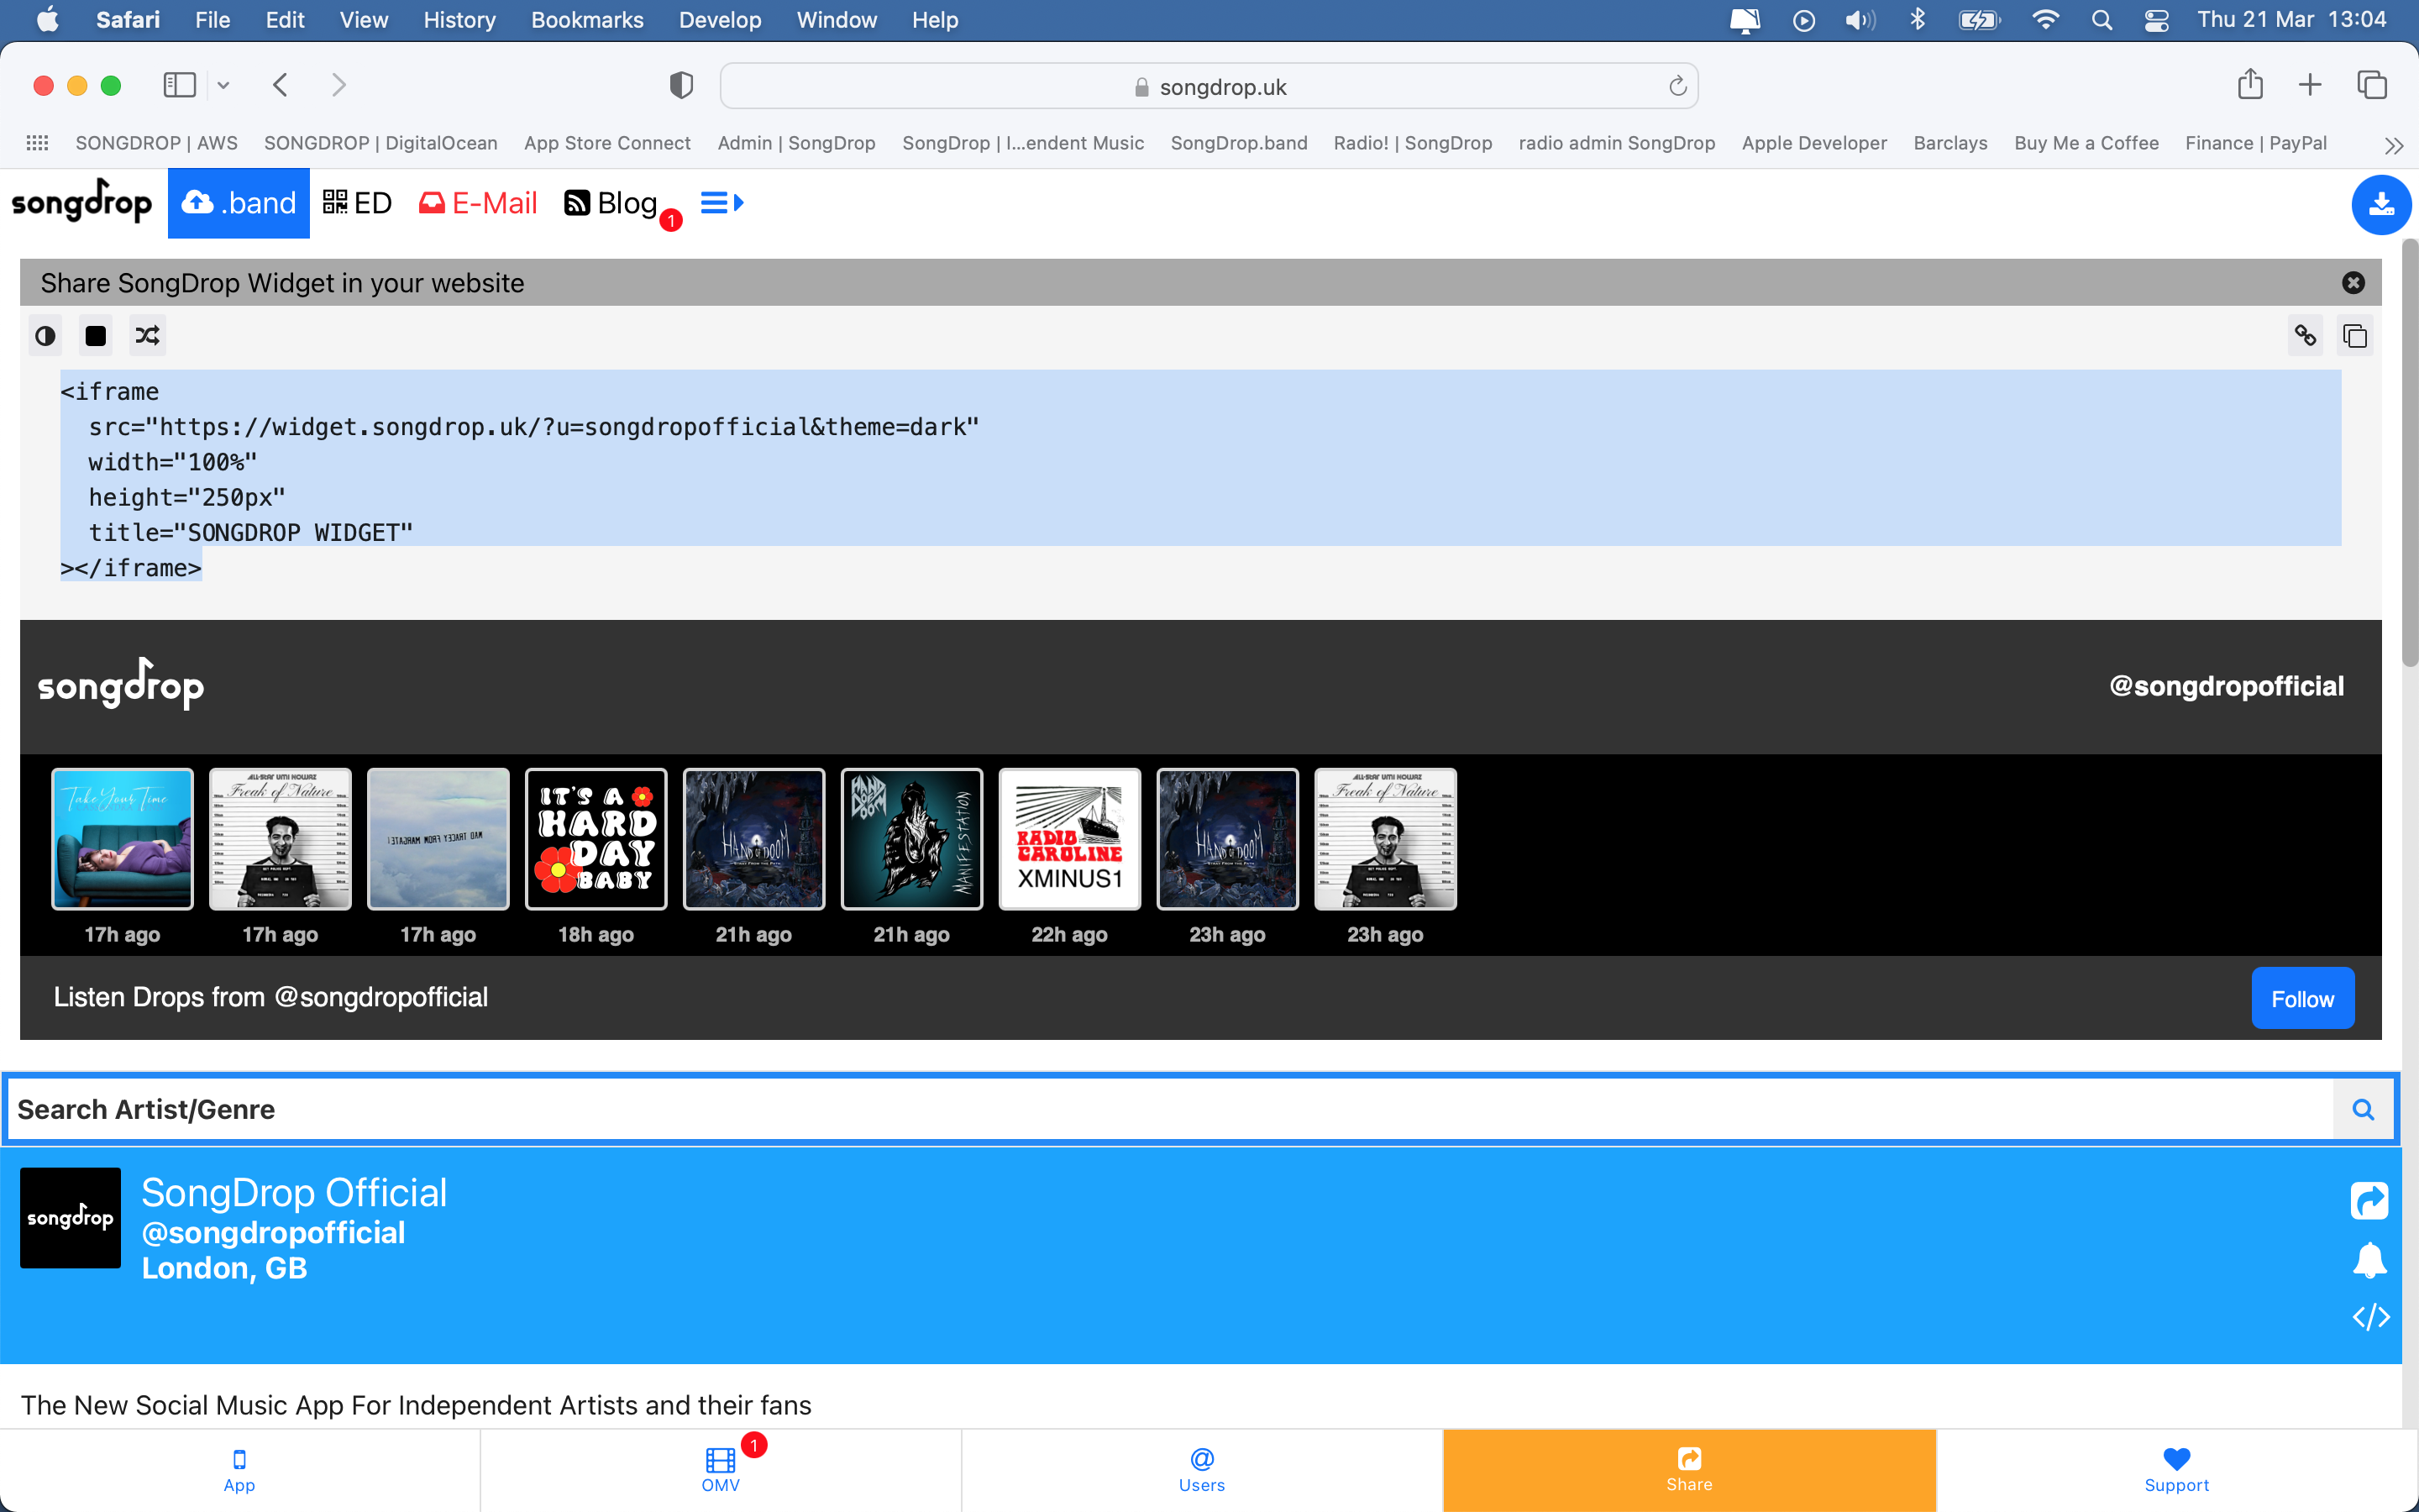Copy iframe code with the copy icon
Screen dimensions: 2419x1512
click(x=2355, y=336)
